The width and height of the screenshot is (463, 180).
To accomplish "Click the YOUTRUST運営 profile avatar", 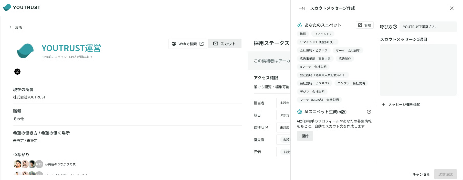I will click(x=25, y=51).
